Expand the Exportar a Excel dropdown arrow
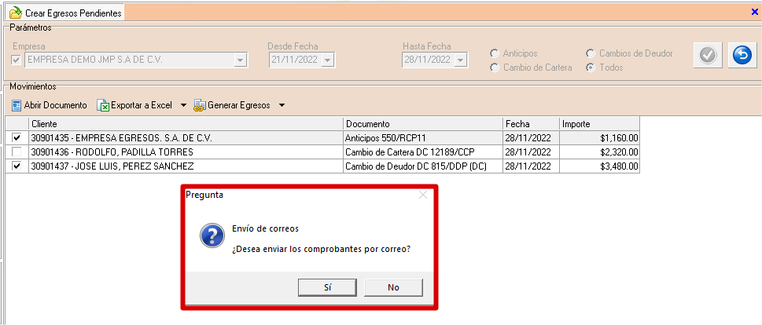 coord(183,105)
